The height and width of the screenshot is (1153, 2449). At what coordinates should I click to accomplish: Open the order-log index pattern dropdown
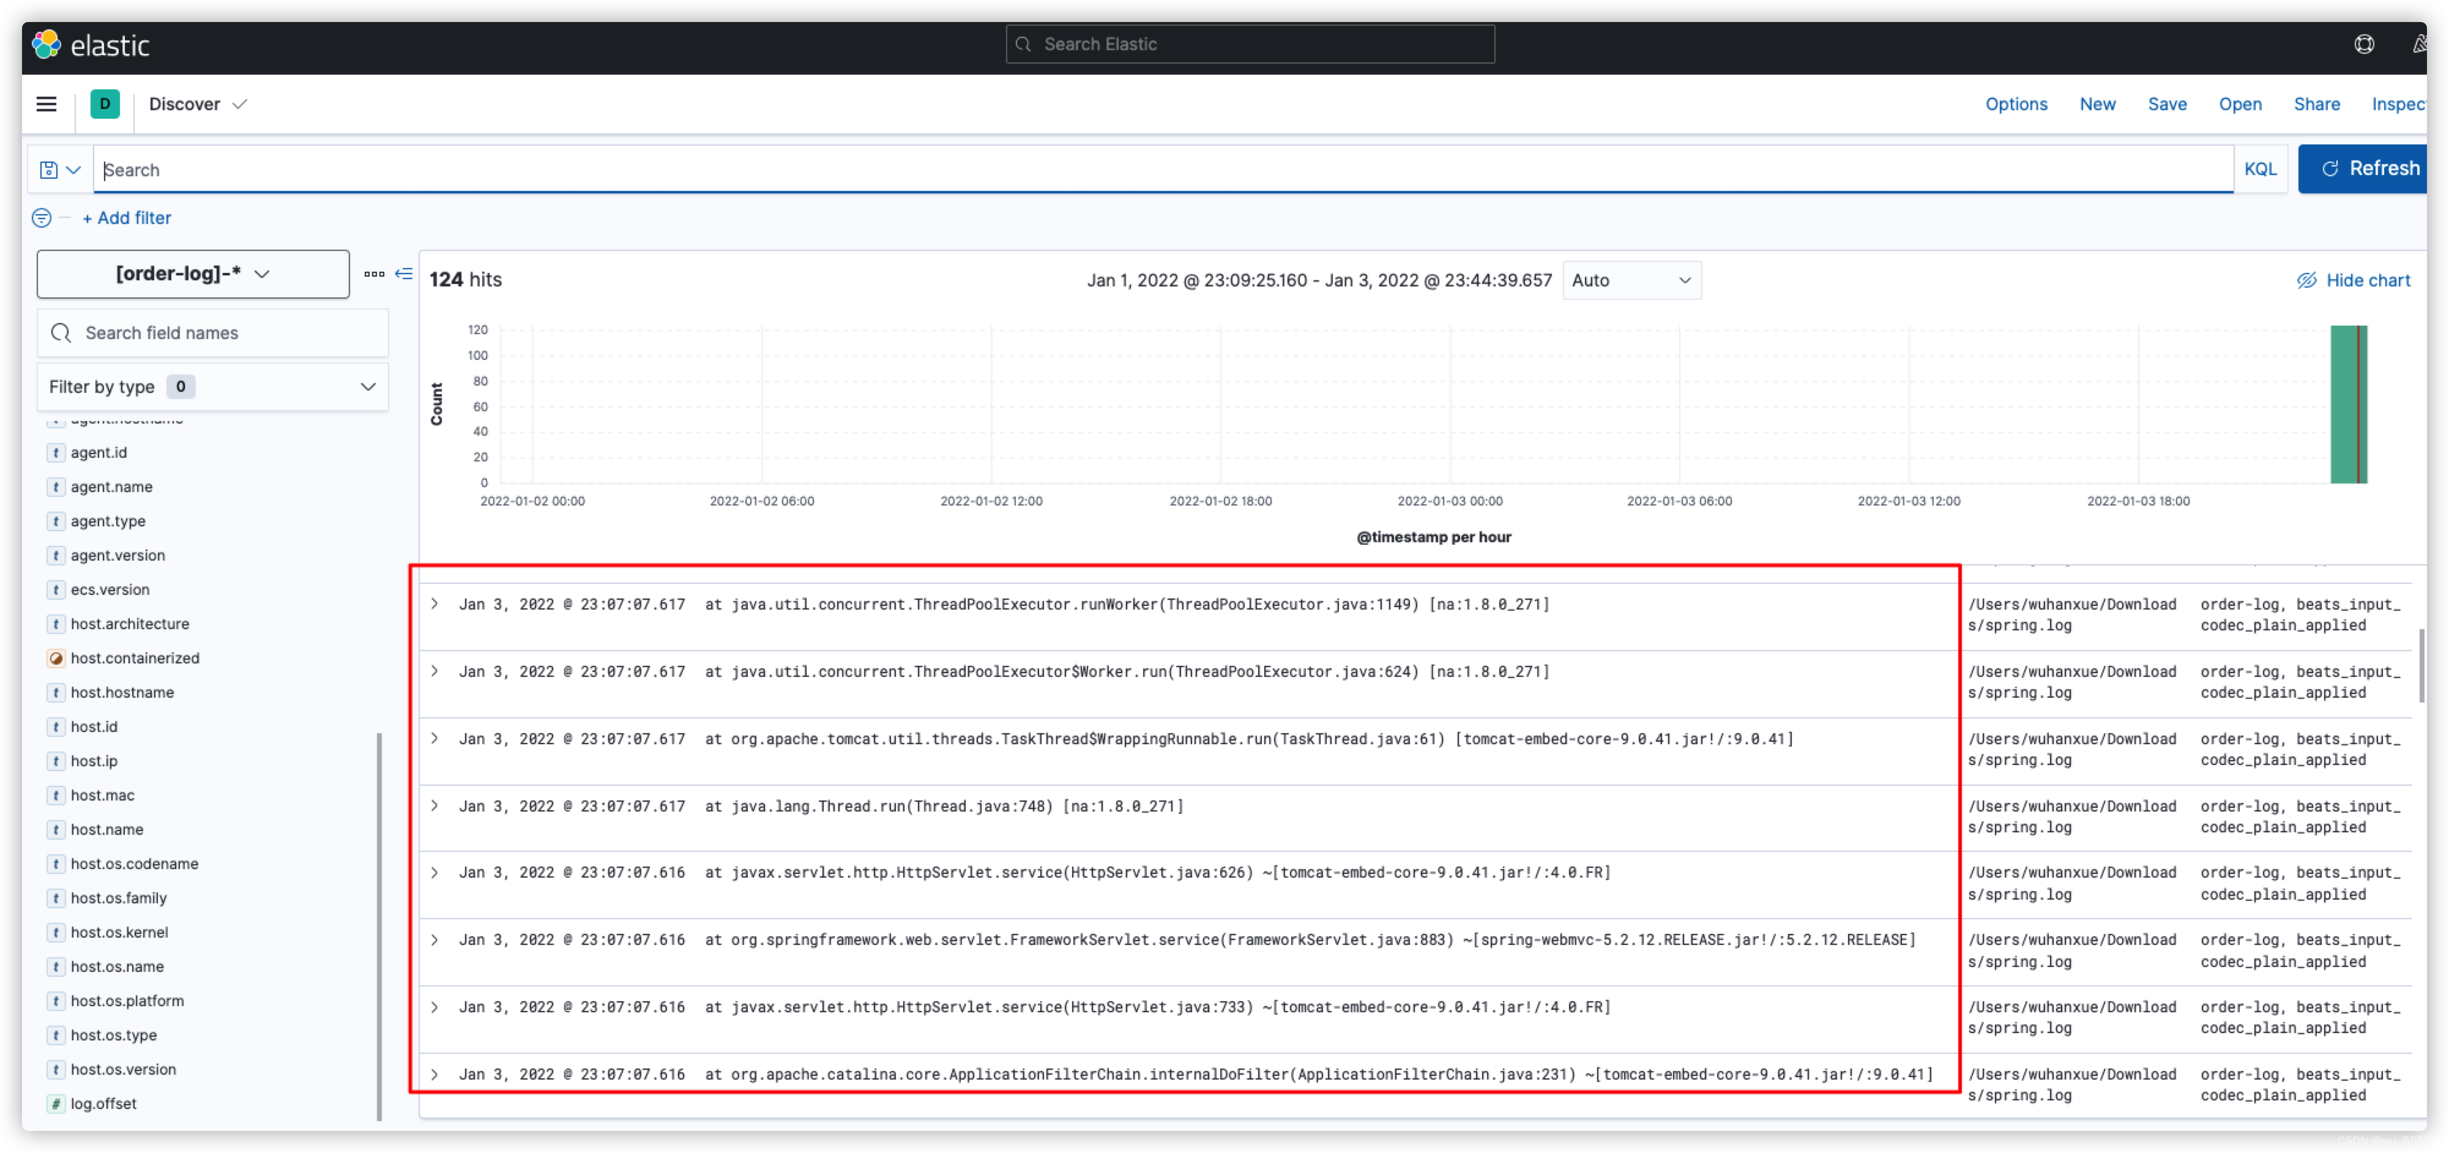pyautogui.click(x=193, y=274)
